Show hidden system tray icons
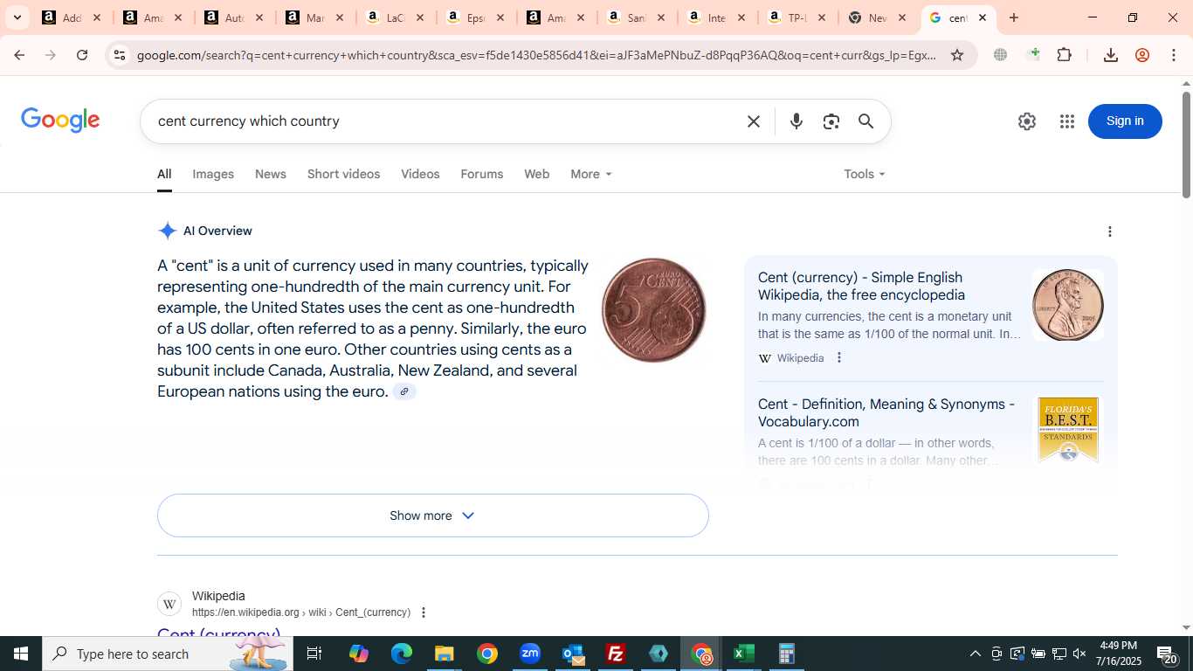The width and height of the screenshot is (1193, 671). (976, 654)
